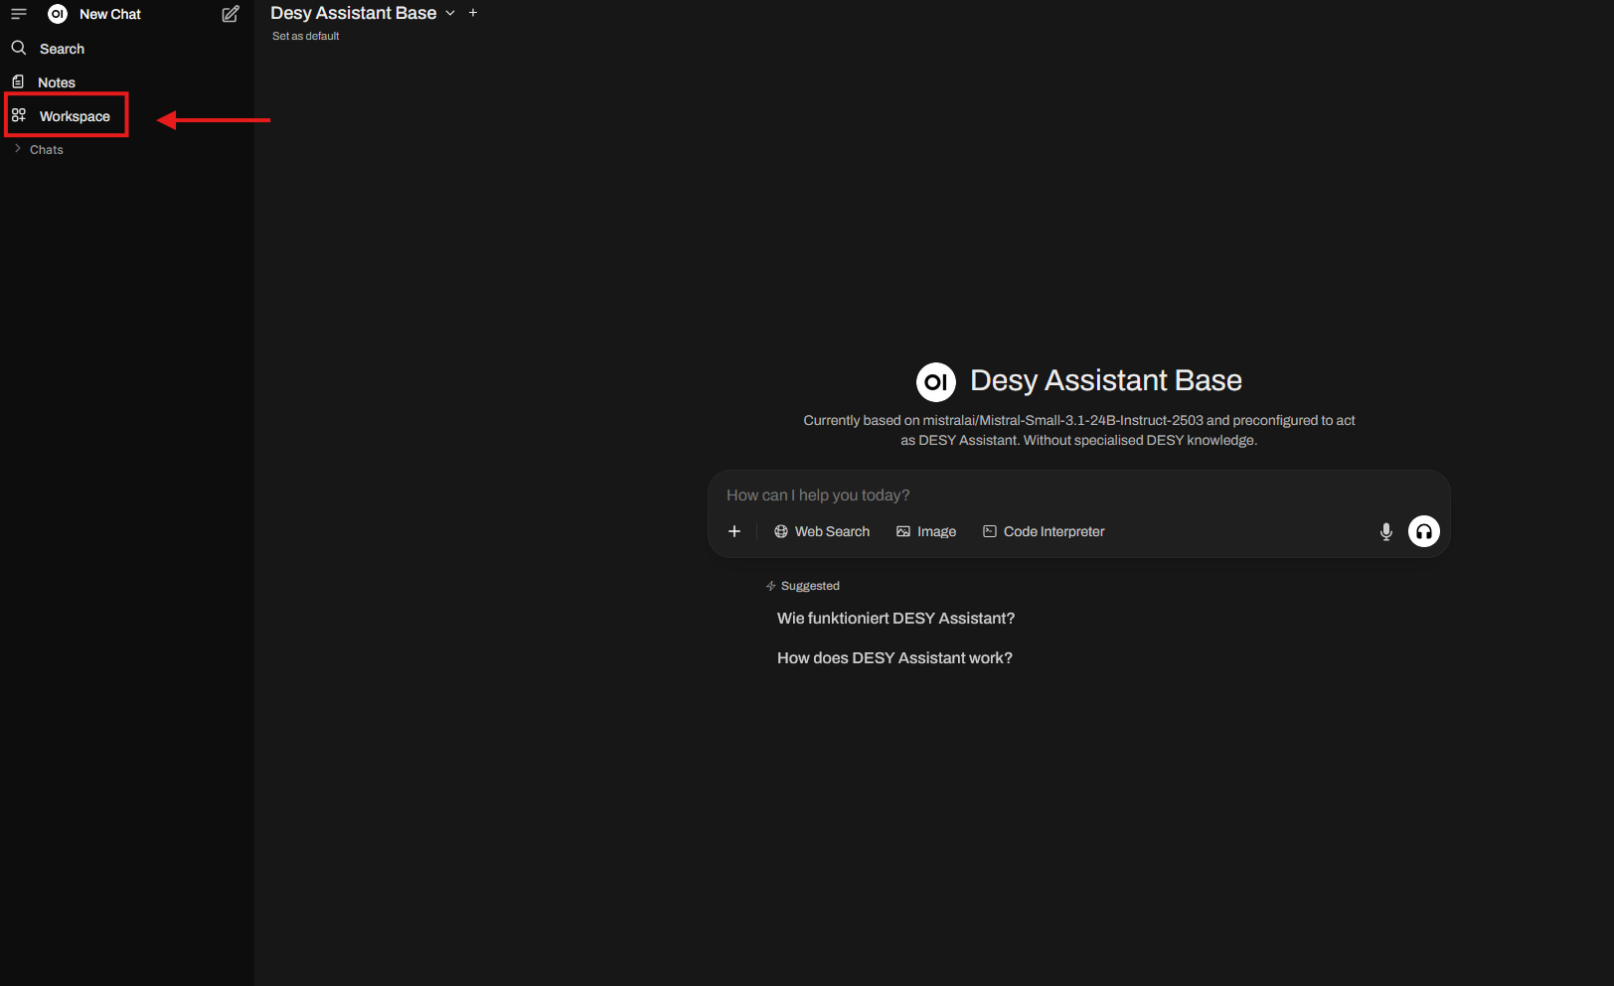Screen dimensions: 1614x986
Task: Click the large Desy Assistant Base logo
Action: (x=936, y=381)
